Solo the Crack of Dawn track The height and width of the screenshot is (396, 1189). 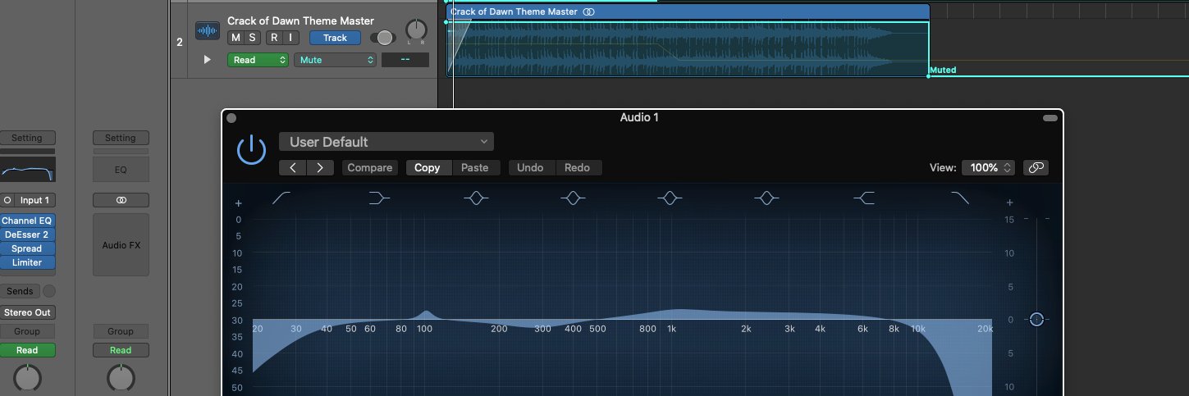click(x=253, y=38)
